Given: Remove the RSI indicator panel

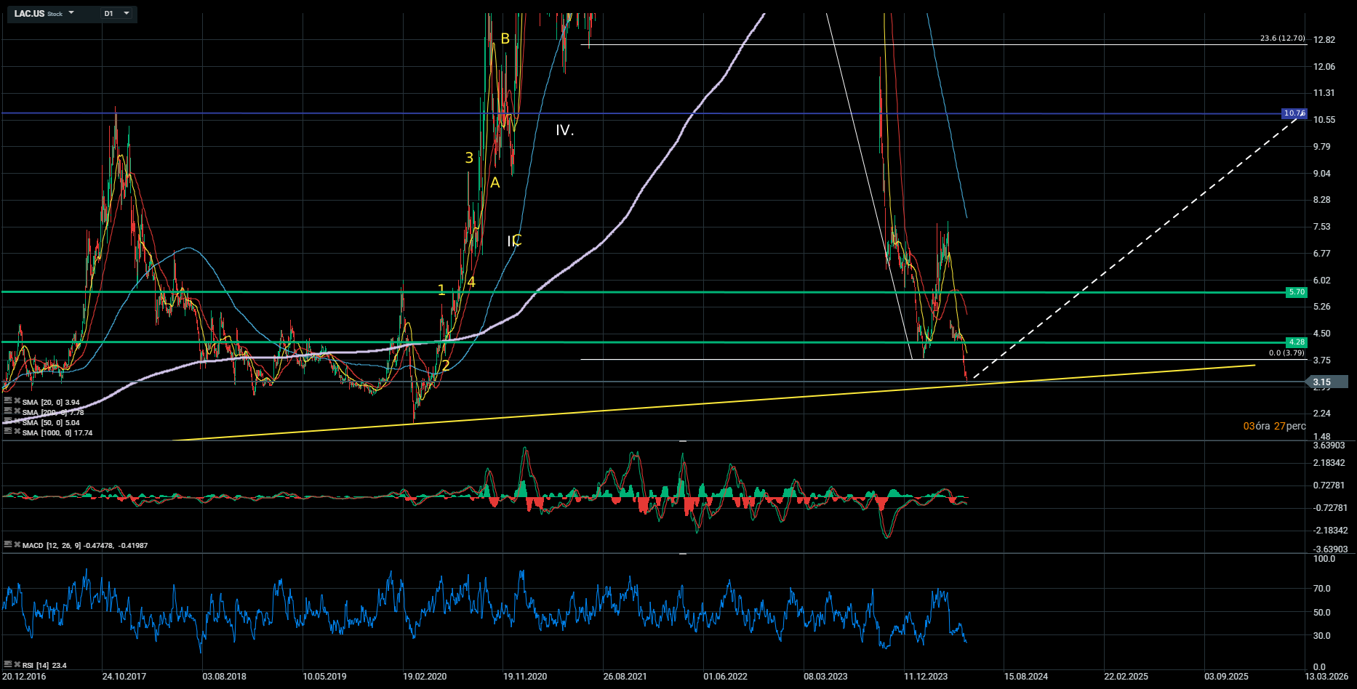Looking at the screenshot, I should [17, 664].
